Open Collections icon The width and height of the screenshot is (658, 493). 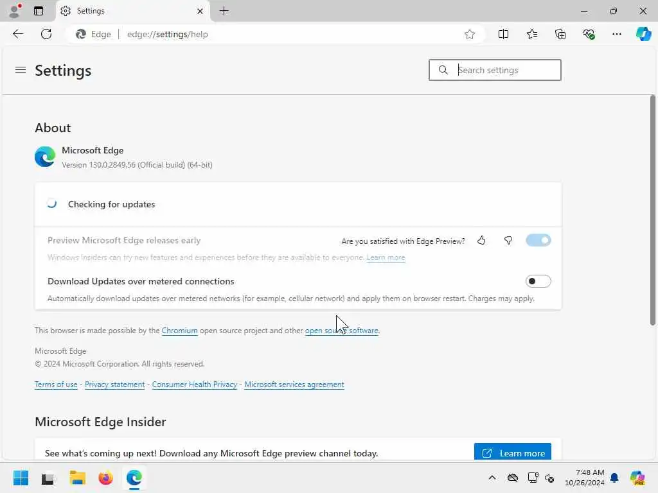(x=560, y=34)
